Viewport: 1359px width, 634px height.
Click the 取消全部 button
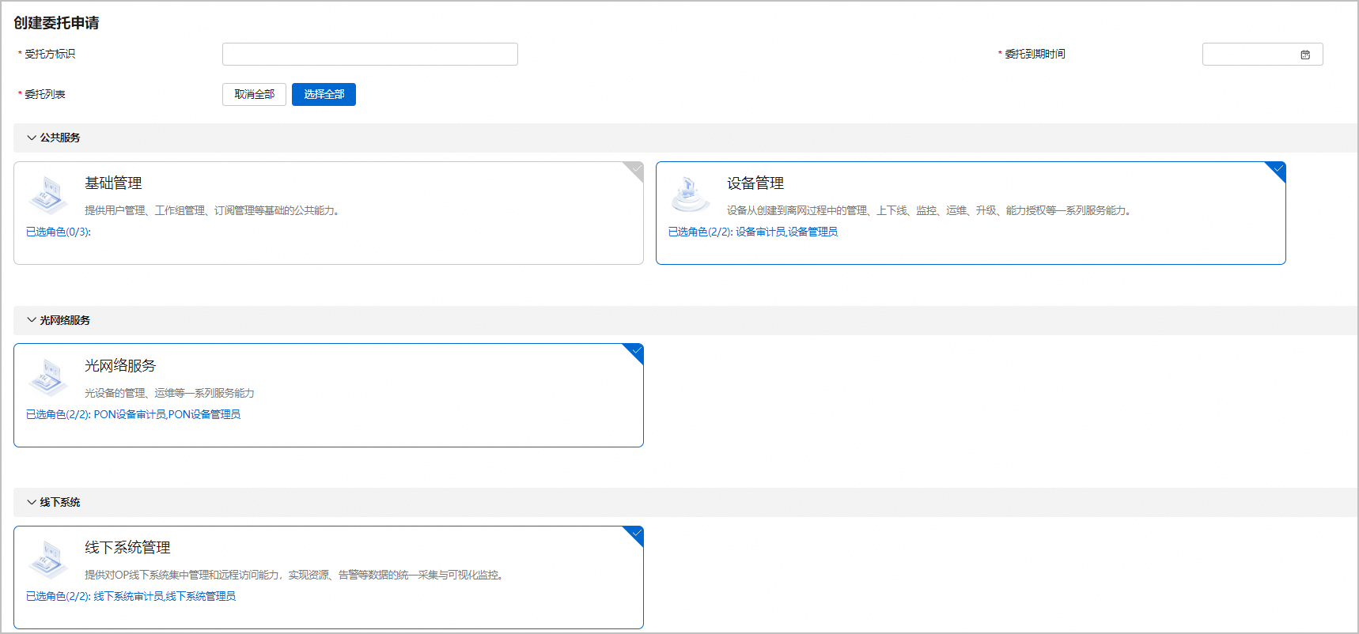(x=254, y=94)
